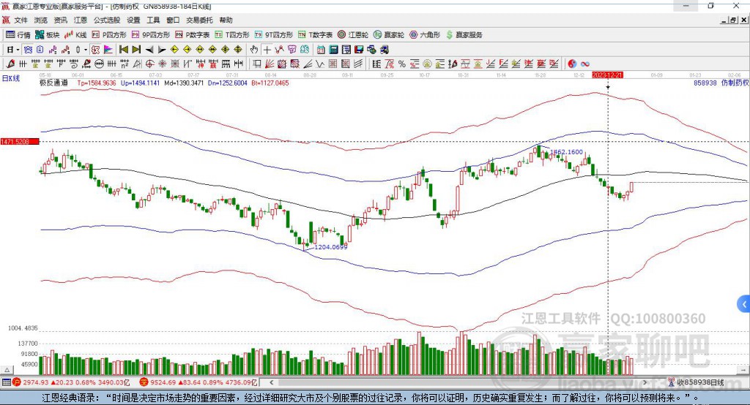Open the T数字表 time number table
The width and height of the screenshot is (750, 405).
[x=315, y=35]
